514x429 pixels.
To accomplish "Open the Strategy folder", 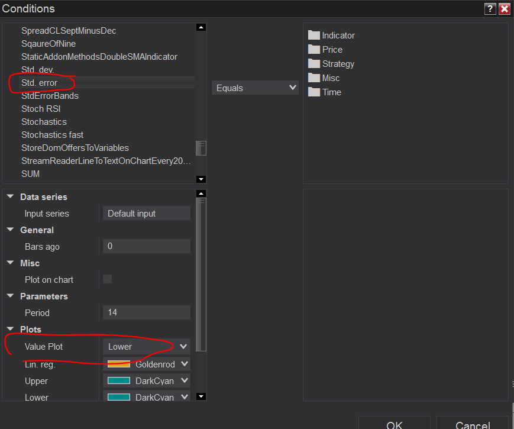I will click(331, 64).
